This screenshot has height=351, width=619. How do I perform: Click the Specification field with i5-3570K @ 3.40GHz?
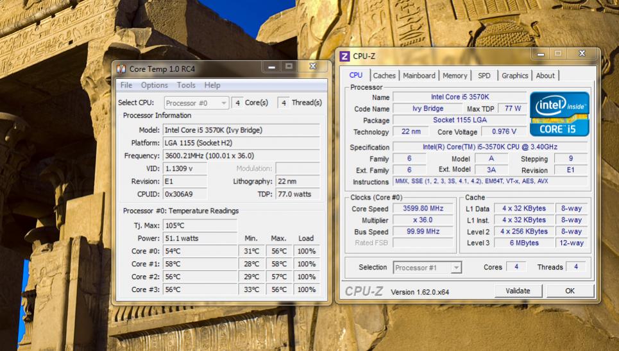coord(490,147)
